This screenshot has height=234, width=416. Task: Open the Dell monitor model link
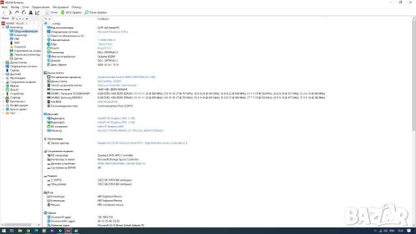pyautogui.click(x=130, y=131)
